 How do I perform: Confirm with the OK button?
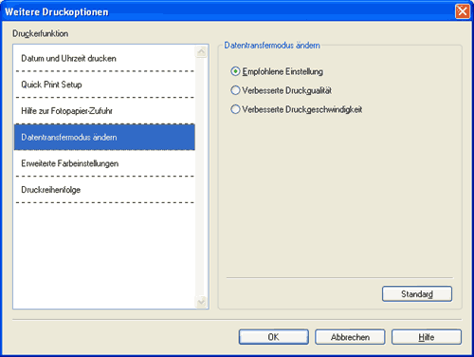[x=274, y=337]
